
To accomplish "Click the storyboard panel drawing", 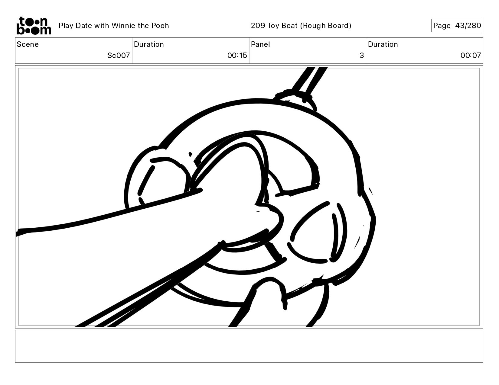I will coord(249,197).
